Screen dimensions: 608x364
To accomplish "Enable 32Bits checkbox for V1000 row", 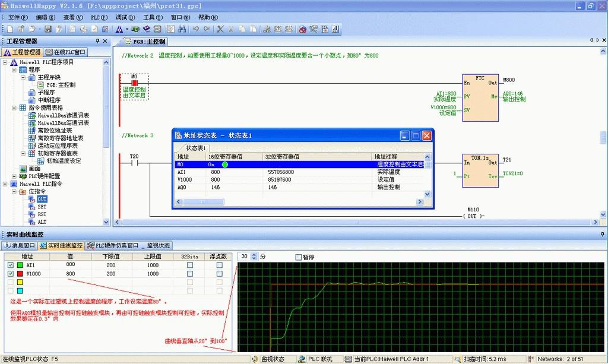I will click(190, 274).
